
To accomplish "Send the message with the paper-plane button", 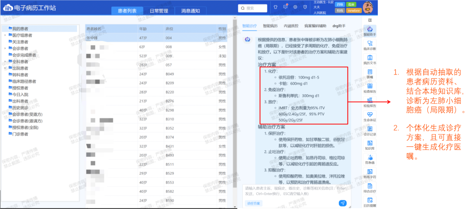I will click(x=342, y=203).
